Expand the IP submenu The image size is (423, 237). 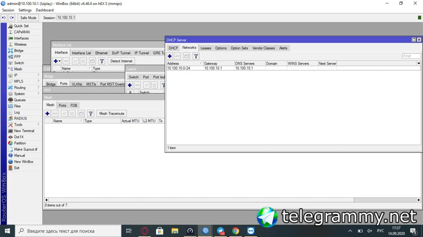pyautogui.click(x=39, y=75)
